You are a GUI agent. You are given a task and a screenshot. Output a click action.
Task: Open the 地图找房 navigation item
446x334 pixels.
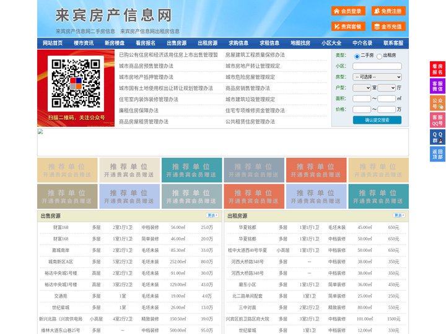(x=300, y=43)
